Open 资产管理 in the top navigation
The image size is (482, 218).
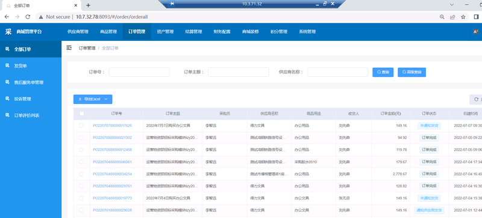coord(165,32)
